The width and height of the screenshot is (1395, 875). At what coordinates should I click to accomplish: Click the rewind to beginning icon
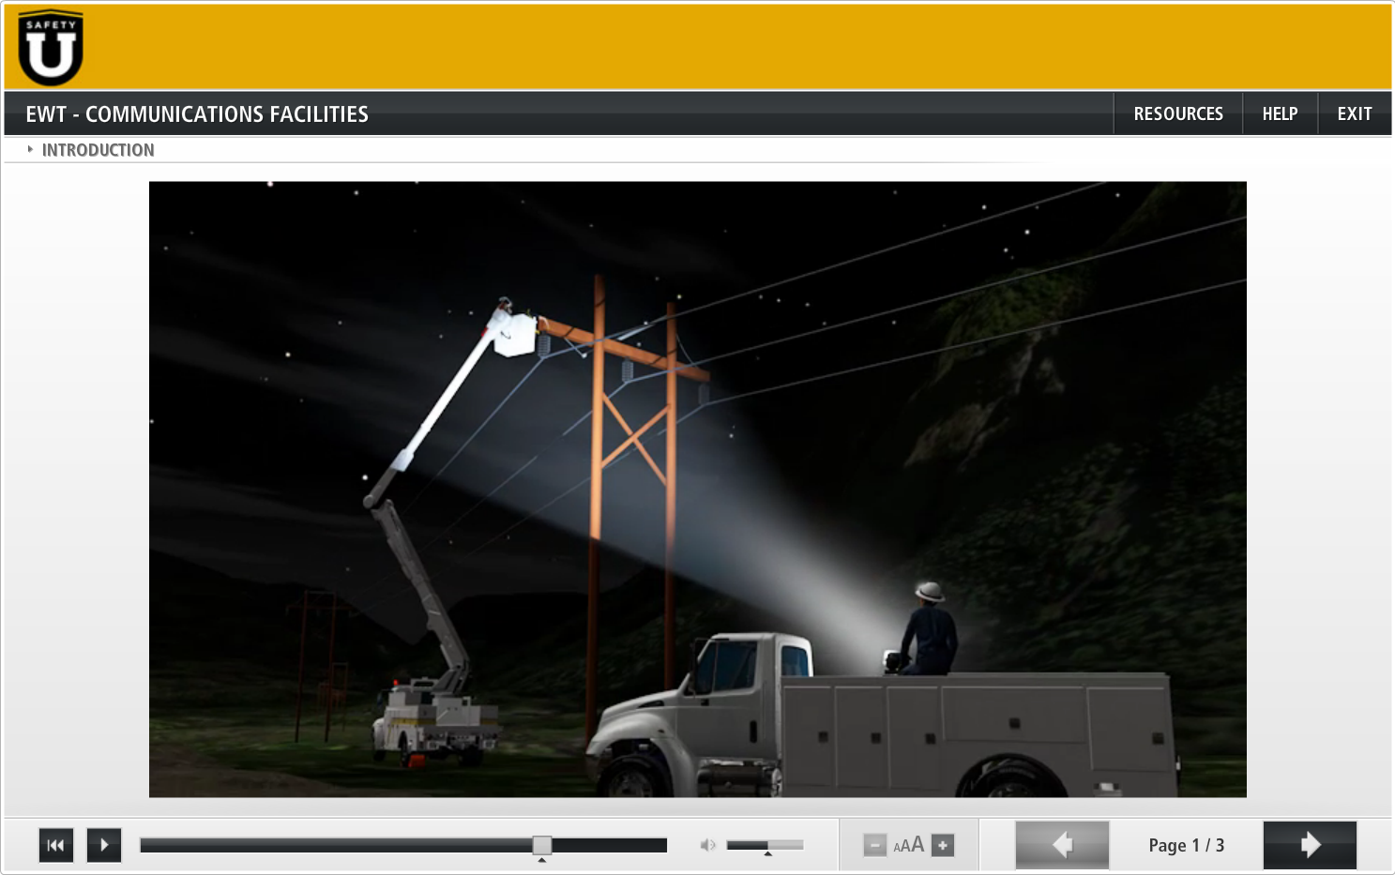tap(55, 845)
